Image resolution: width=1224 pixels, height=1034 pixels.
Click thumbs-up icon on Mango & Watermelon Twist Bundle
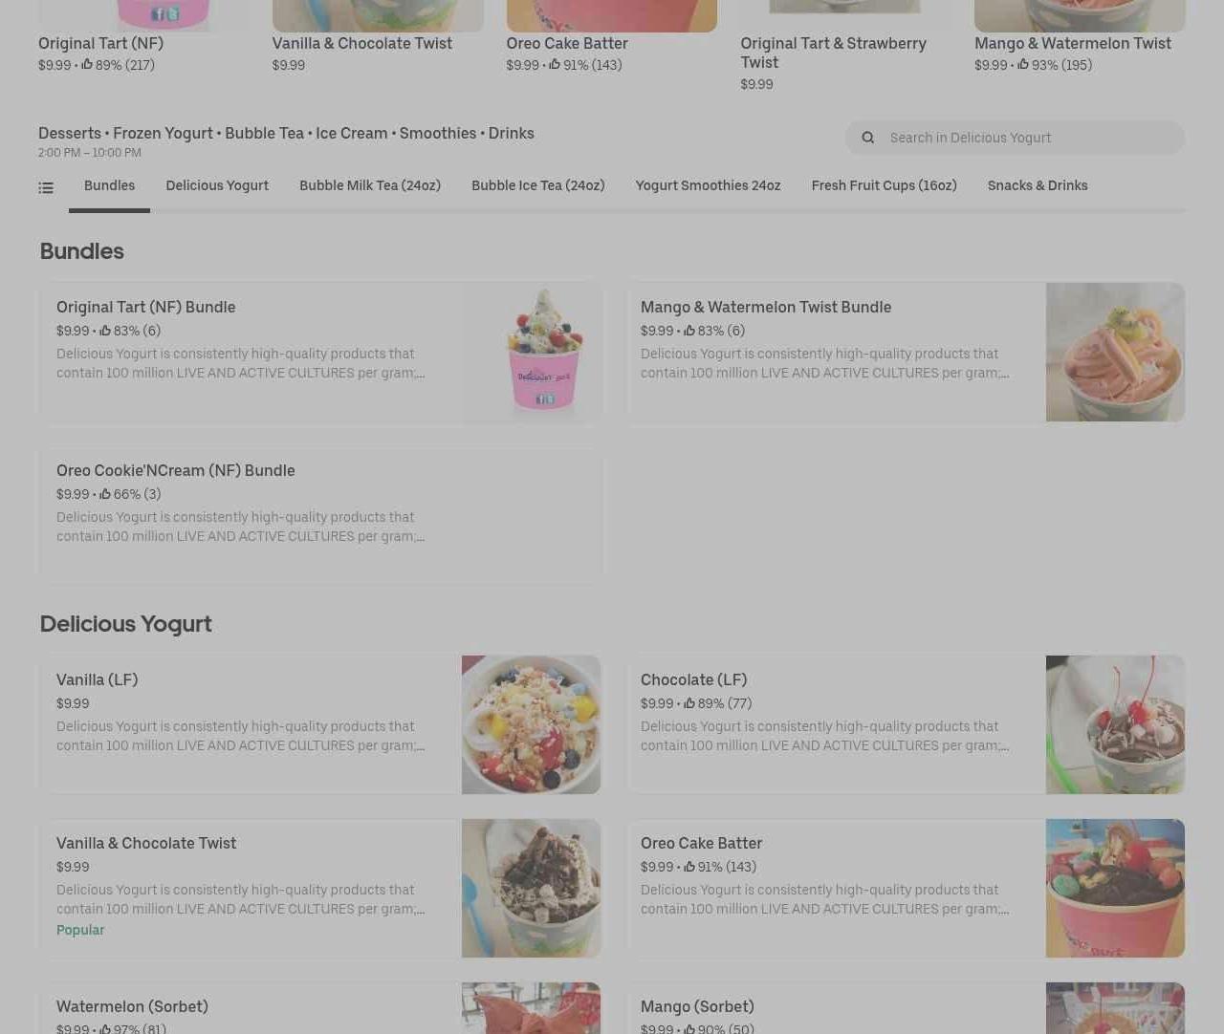pyautogui.click(x=689, y=331)
